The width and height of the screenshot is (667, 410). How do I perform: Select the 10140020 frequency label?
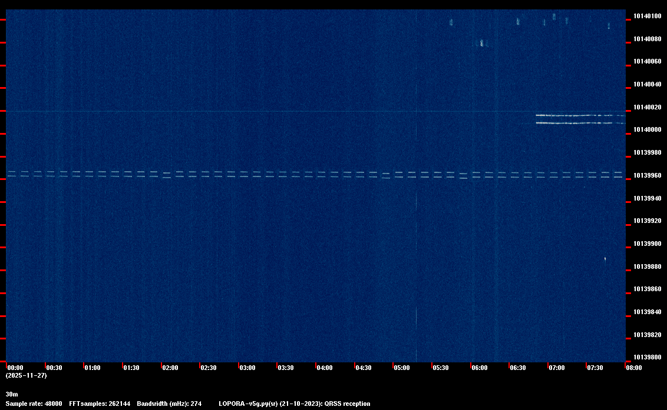coord(646,107)
